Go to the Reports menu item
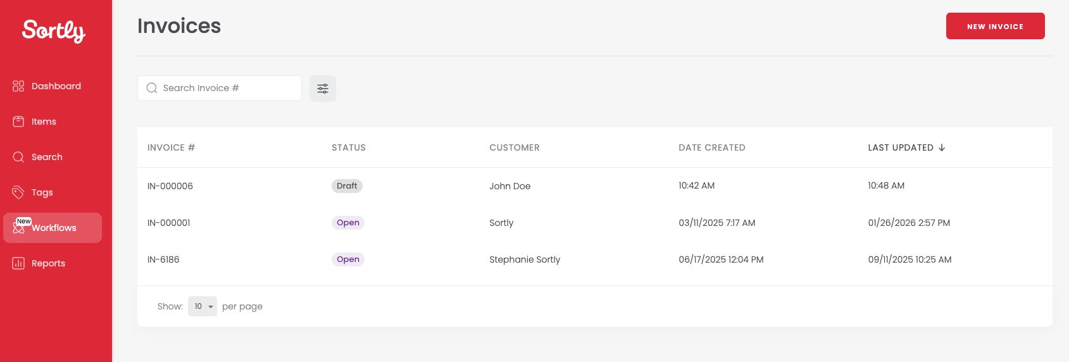Viewport: 1069px width, 362px height. (48, 263)
